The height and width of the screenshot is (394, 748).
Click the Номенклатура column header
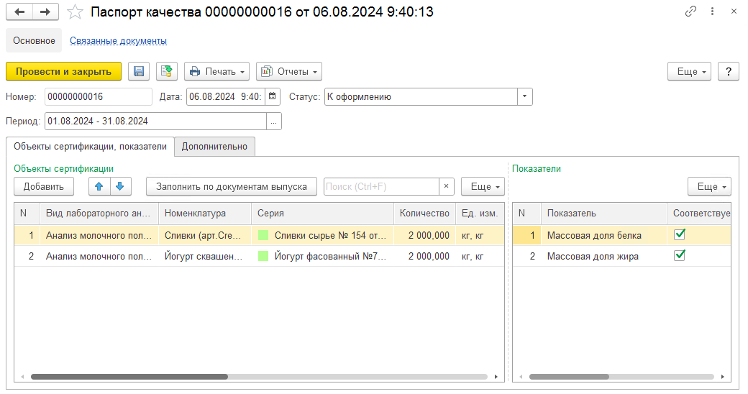pos(205,214)
